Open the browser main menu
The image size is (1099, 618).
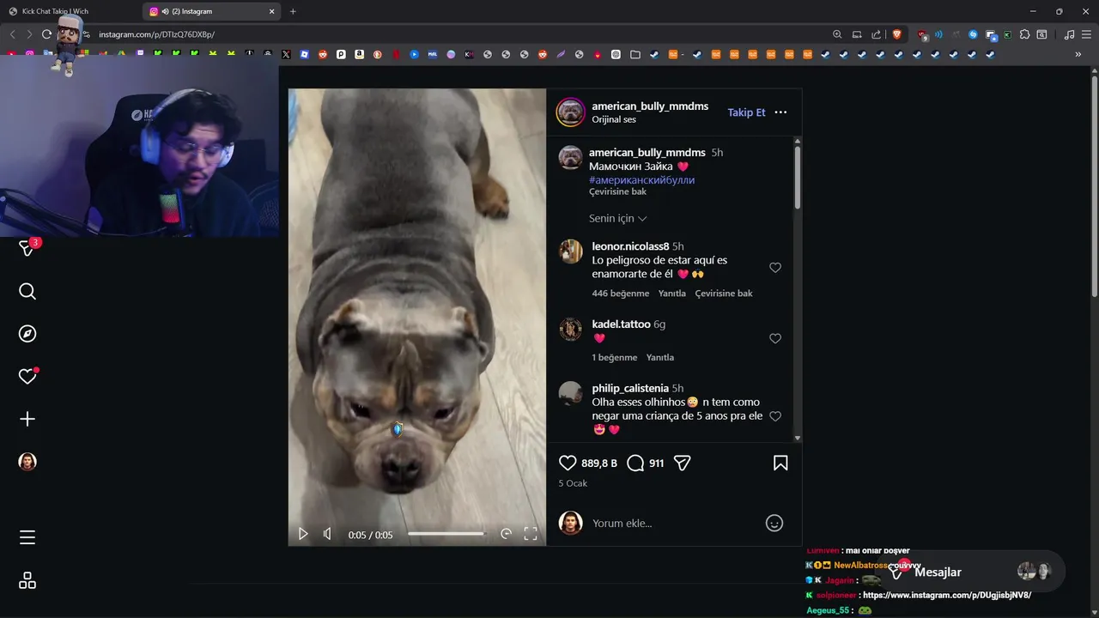pos(1086,34)
